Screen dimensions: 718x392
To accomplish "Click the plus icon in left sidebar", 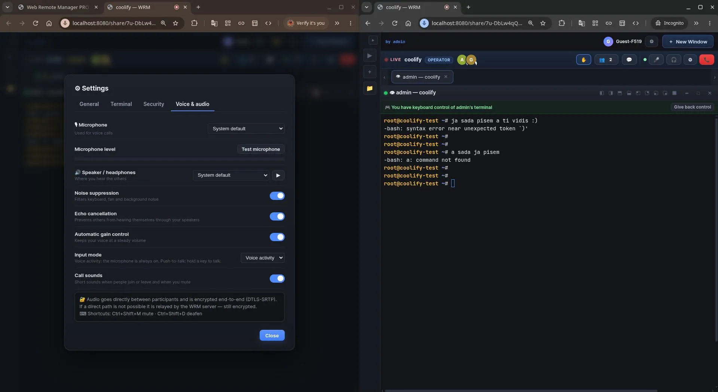I will coord(370,72).
